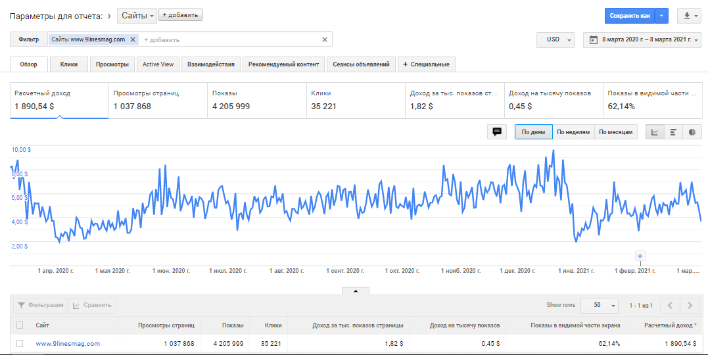The width and height of the screenshot is (708, 355).
Task: Switch to the Клики tab
Action: [69, 64]
